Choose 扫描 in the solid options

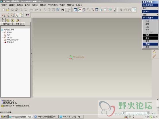(x=147, y=27)
